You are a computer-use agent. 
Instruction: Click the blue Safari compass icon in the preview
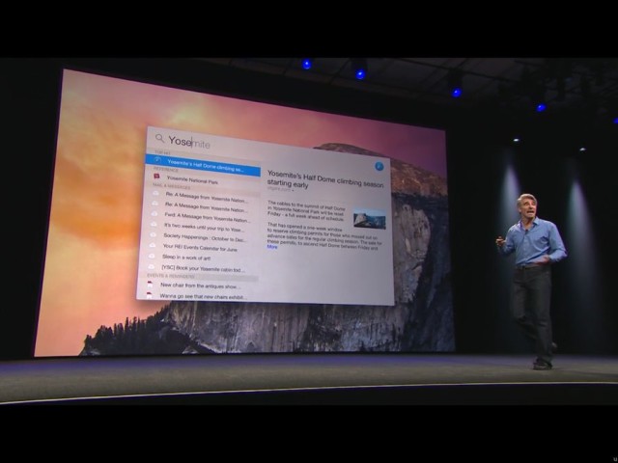tap(379, 166)
